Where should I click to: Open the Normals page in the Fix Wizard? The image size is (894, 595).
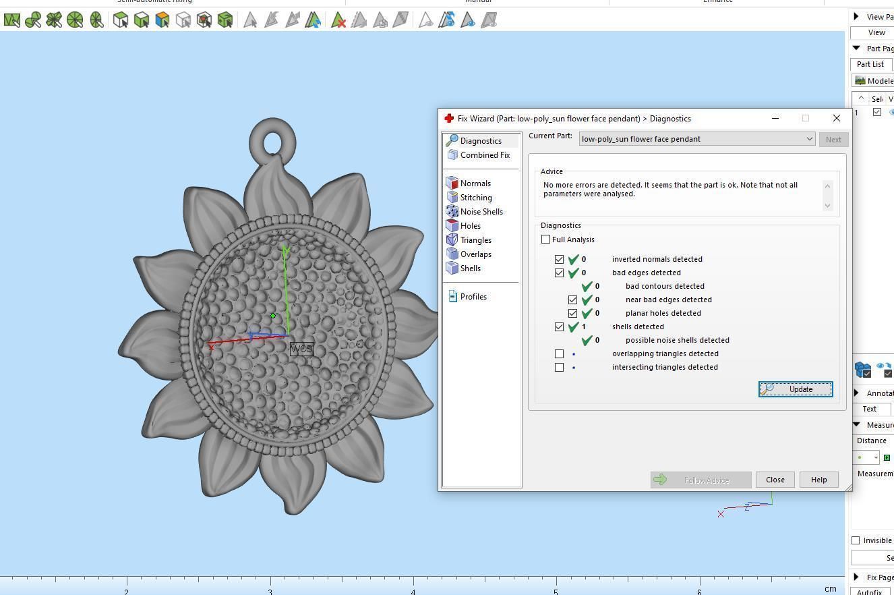tap(469, 183)
